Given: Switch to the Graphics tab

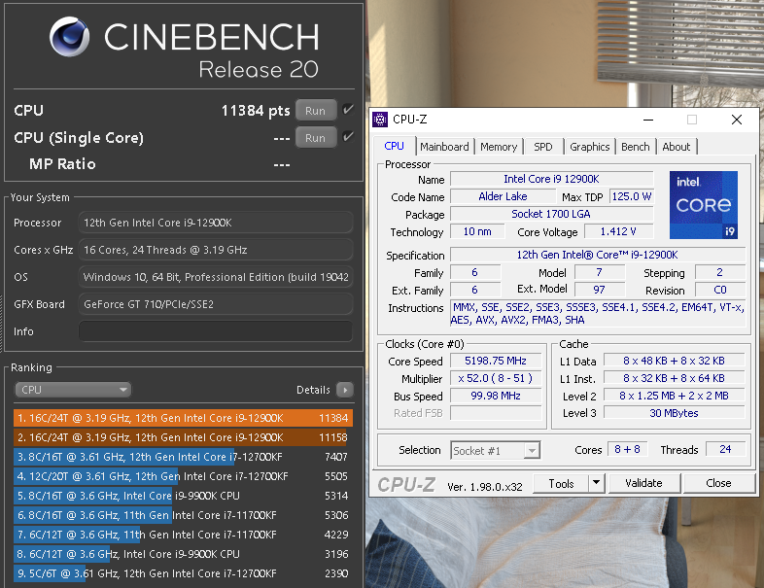Looking at the screenshot, I should coord(590,147).
